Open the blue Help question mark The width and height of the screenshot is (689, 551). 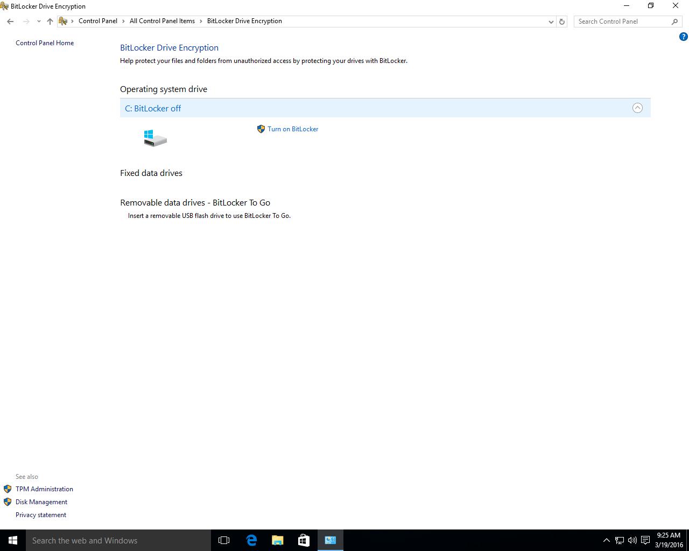pos(684,37)
